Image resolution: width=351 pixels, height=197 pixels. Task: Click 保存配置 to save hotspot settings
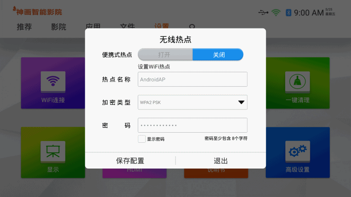130,161
